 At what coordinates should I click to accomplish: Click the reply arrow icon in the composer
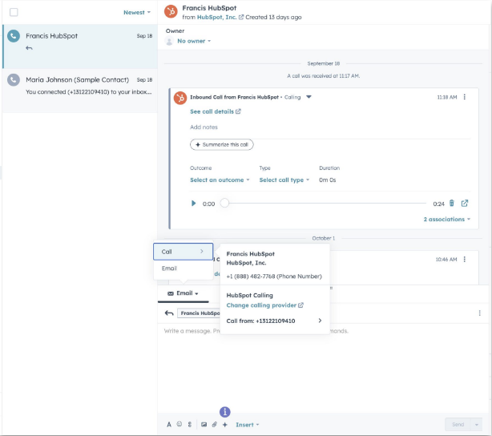(x=169, y=313)
